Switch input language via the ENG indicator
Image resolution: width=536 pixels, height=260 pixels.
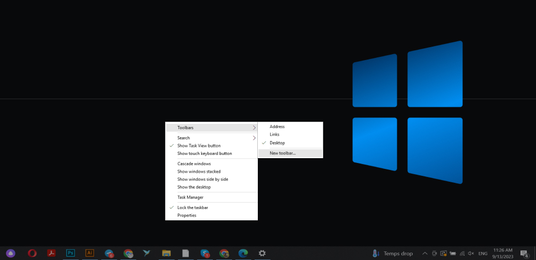[x=483, y=254]
